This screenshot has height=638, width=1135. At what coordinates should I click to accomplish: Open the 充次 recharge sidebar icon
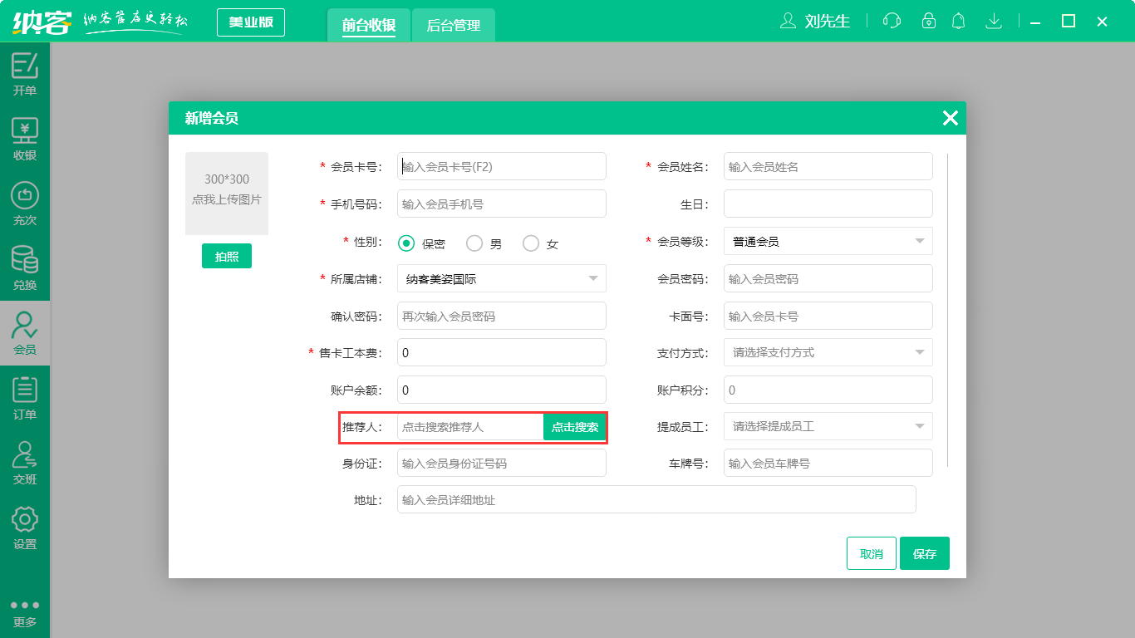pyautogui.click(x=25, y=204)
